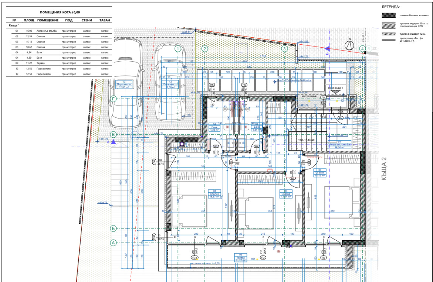This screenshot has width=433, height=282.
Task: Click grid axis bubble Б
Action: (113, 228)
